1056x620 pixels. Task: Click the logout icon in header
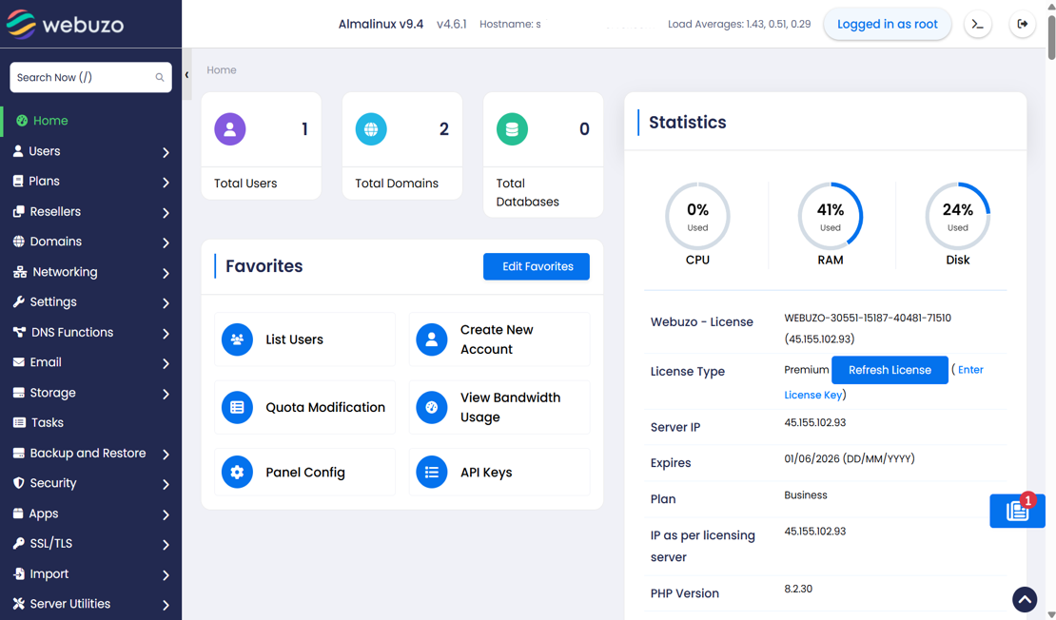1022,25
